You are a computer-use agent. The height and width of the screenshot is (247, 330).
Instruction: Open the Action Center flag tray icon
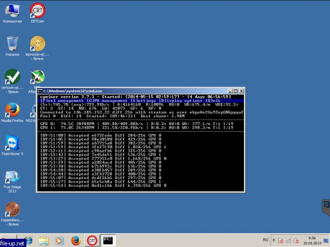[x=280, y=240]
